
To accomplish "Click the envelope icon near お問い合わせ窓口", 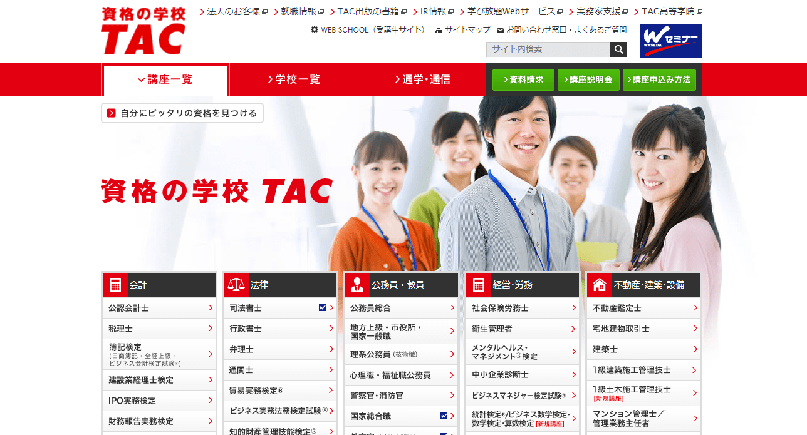I will click(x=499, y=29).
